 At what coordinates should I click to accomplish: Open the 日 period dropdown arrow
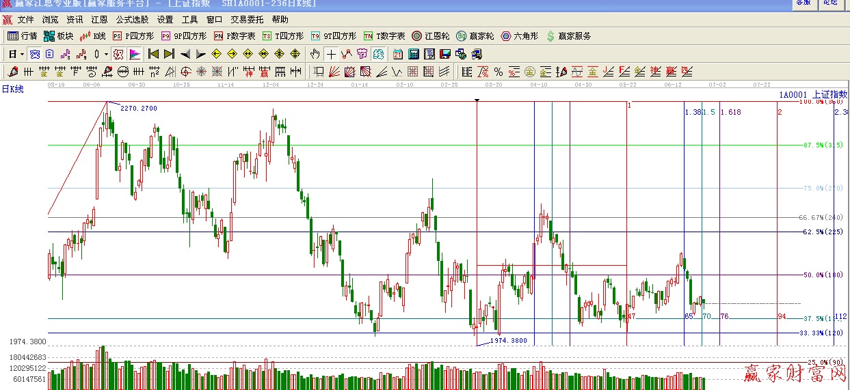[x=22, y=54]
